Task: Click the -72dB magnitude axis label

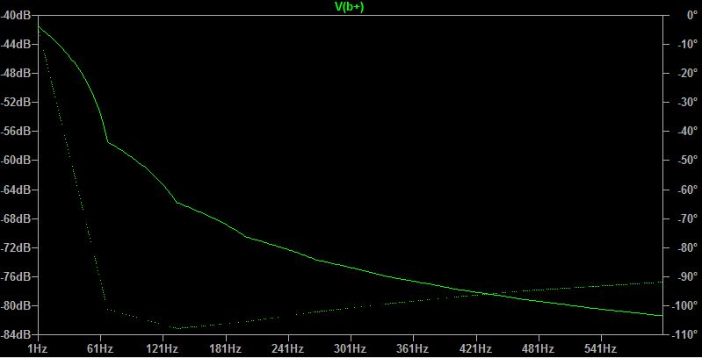Action: point(15,247)
